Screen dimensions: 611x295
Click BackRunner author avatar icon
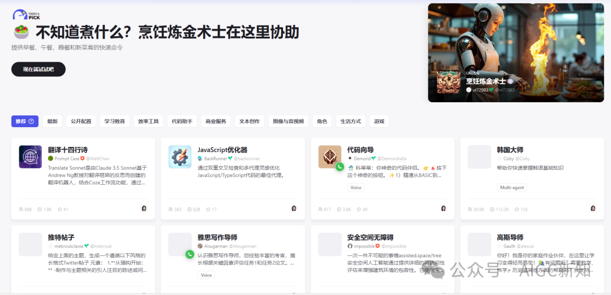(x=200, y=159)
